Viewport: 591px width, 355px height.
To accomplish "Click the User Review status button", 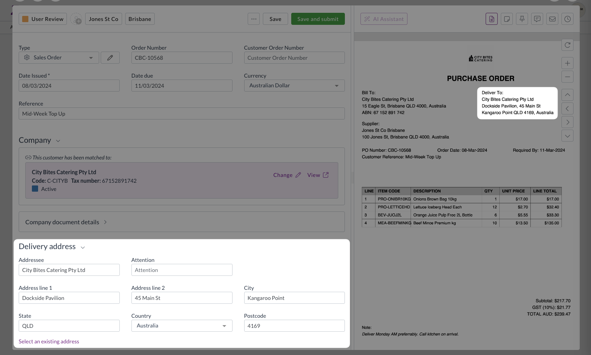I will pyautogui.click(x=43, y=19).
